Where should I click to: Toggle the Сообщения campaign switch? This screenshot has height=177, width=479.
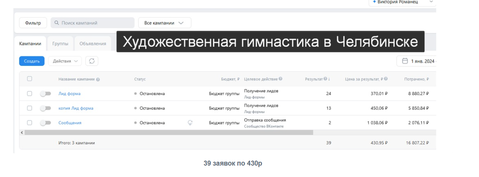[45, 123]
